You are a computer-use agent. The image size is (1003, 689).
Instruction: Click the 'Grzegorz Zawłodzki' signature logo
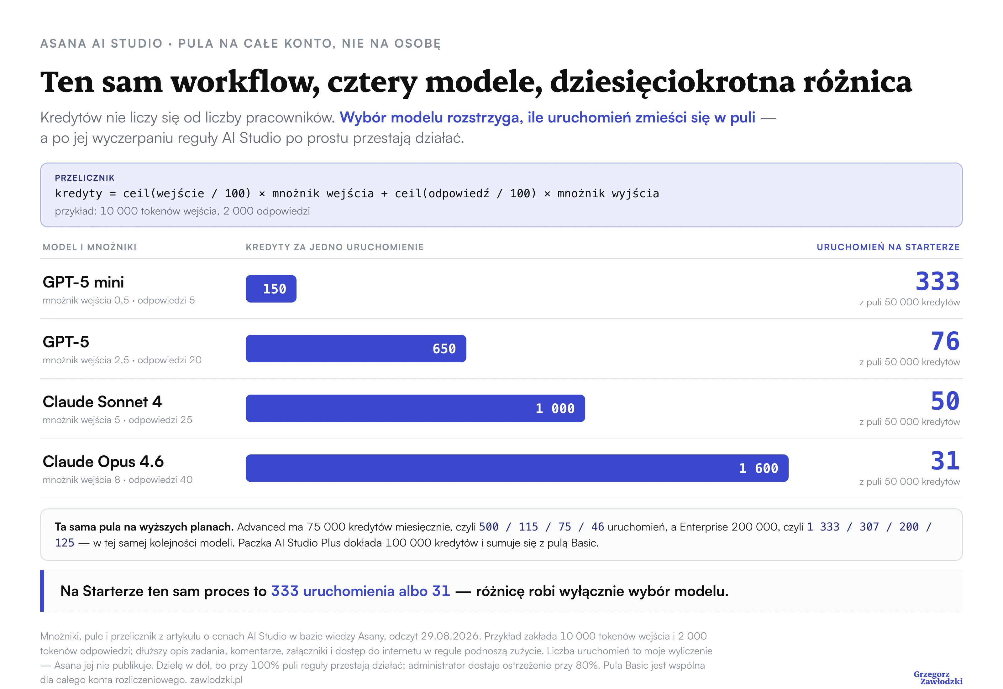[x=938, y=678]
